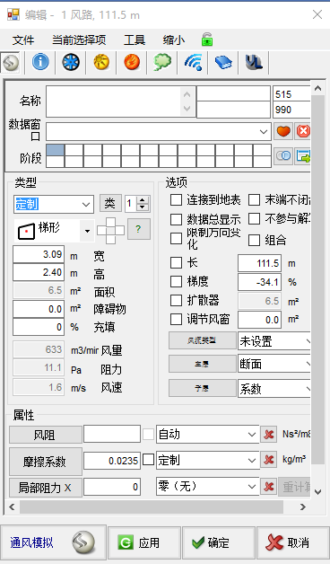
Task: Open the fan tab icon
Action: click(71, 62)
